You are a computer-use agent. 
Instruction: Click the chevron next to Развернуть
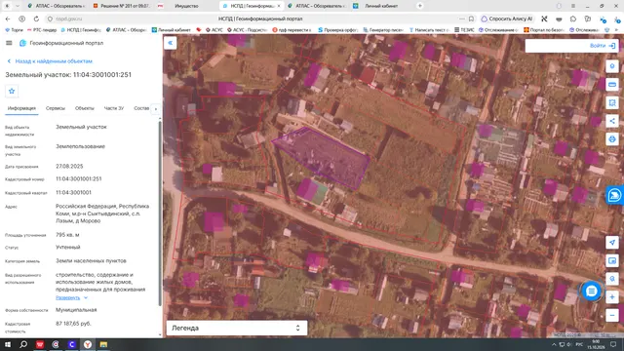(x=86, y=297)
